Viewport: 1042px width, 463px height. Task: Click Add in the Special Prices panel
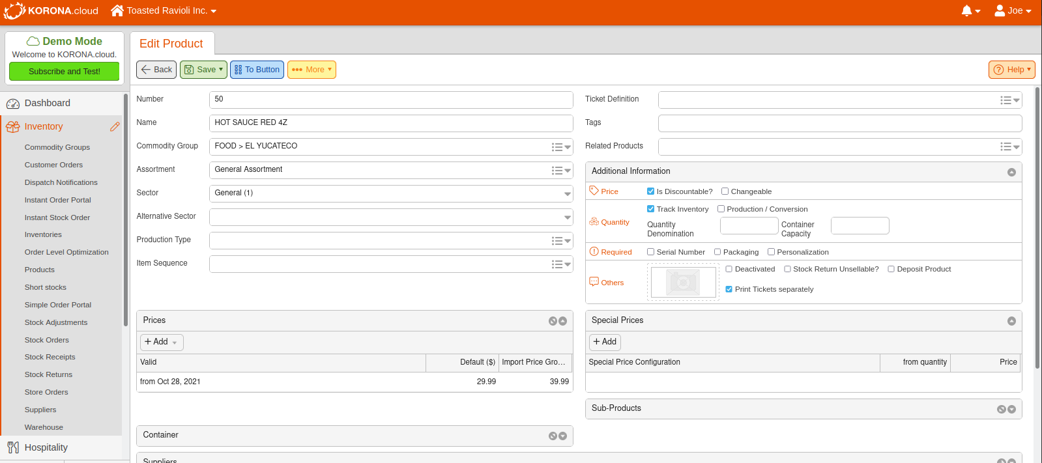[x=605, y=342]
